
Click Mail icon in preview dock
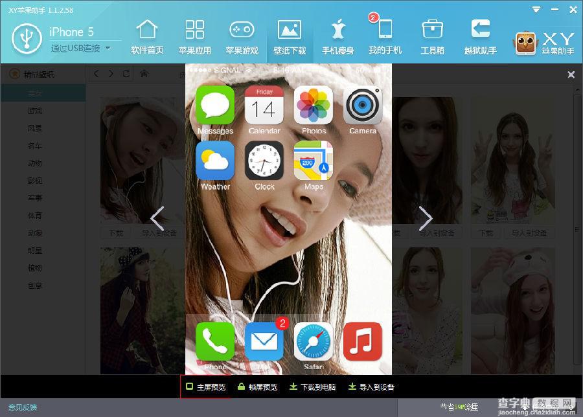pos(264,342)
